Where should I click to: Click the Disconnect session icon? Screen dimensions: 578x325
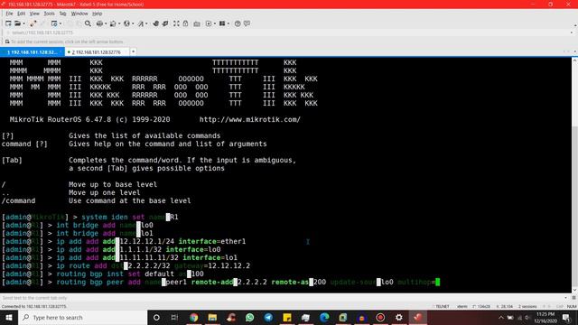33,23
